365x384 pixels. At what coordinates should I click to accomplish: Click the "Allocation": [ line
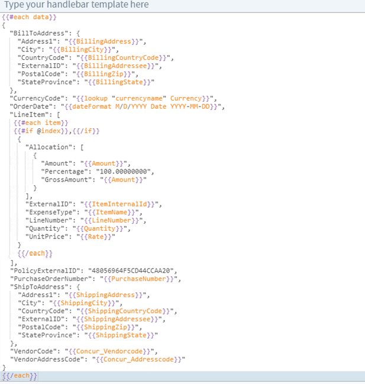pyautogui.click(x=54, y=147)
